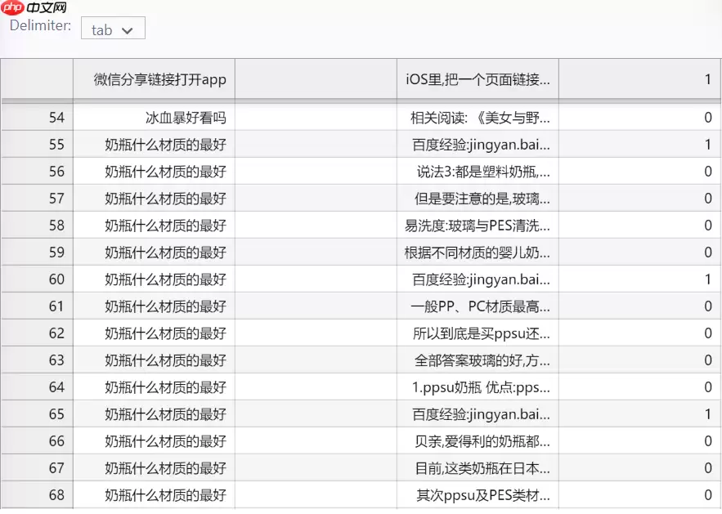Click the empty top-left corner header cell

[x=37, y=79]
